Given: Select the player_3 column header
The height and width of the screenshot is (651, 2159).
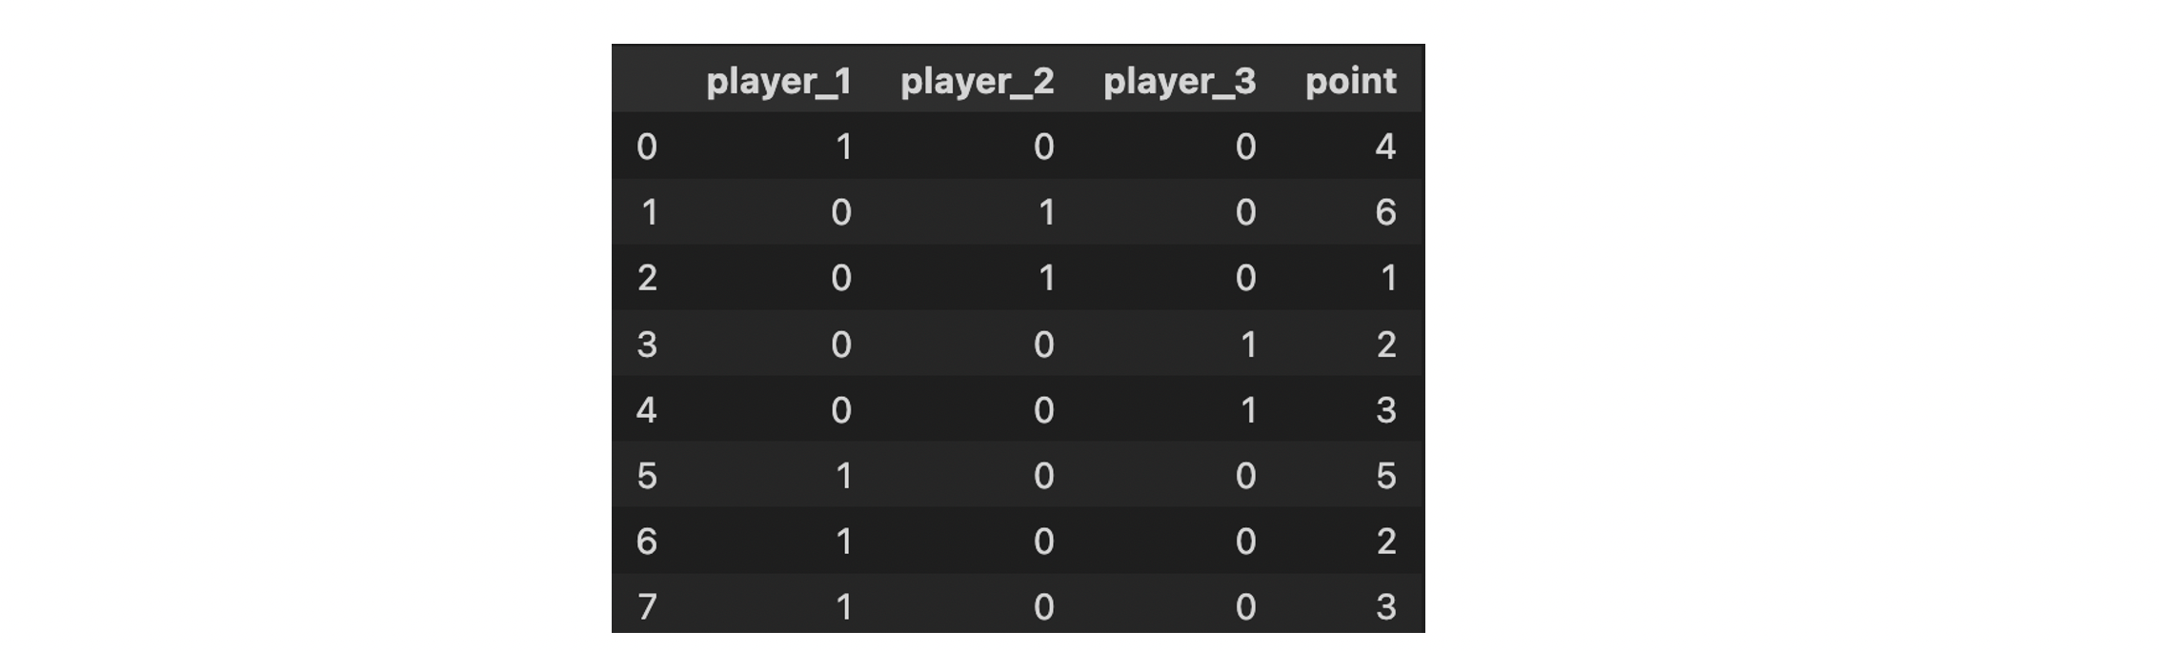Looking at the screenshot, I should (1179, 82).
